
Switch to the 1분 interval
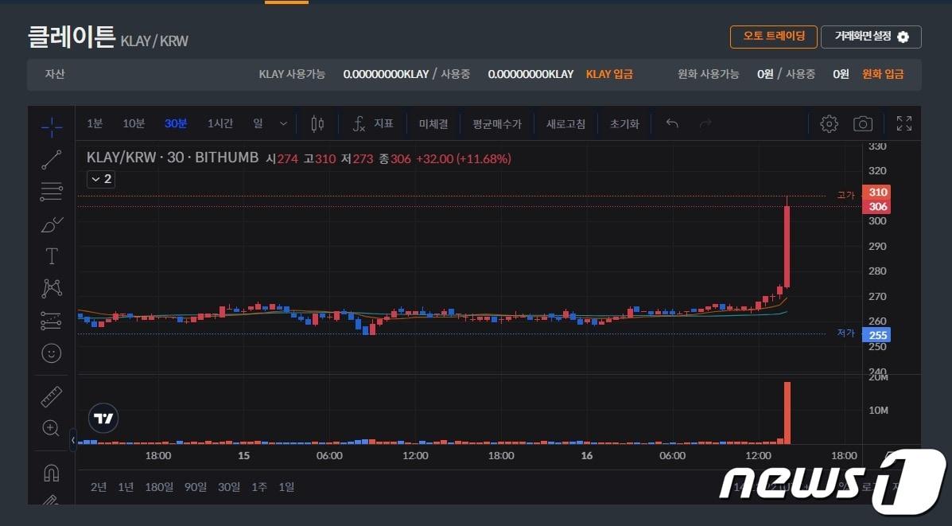tap(95, 124)
